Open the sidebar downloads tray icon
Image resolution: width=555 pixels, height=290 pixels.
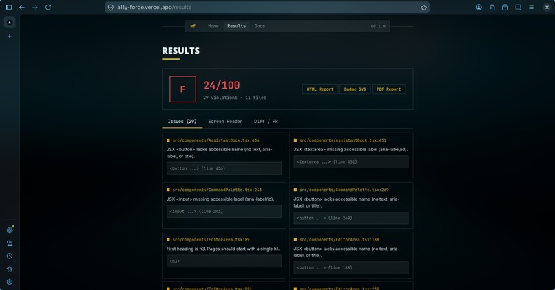10,243
